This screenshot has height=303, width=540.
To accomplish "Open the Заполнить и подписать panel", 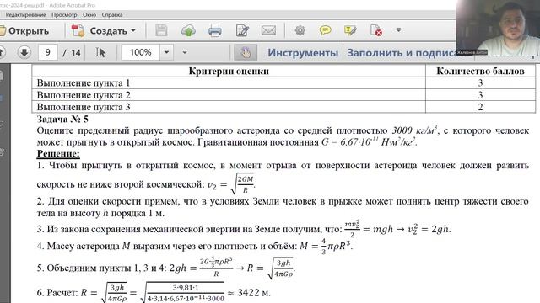I will [402, 52].
